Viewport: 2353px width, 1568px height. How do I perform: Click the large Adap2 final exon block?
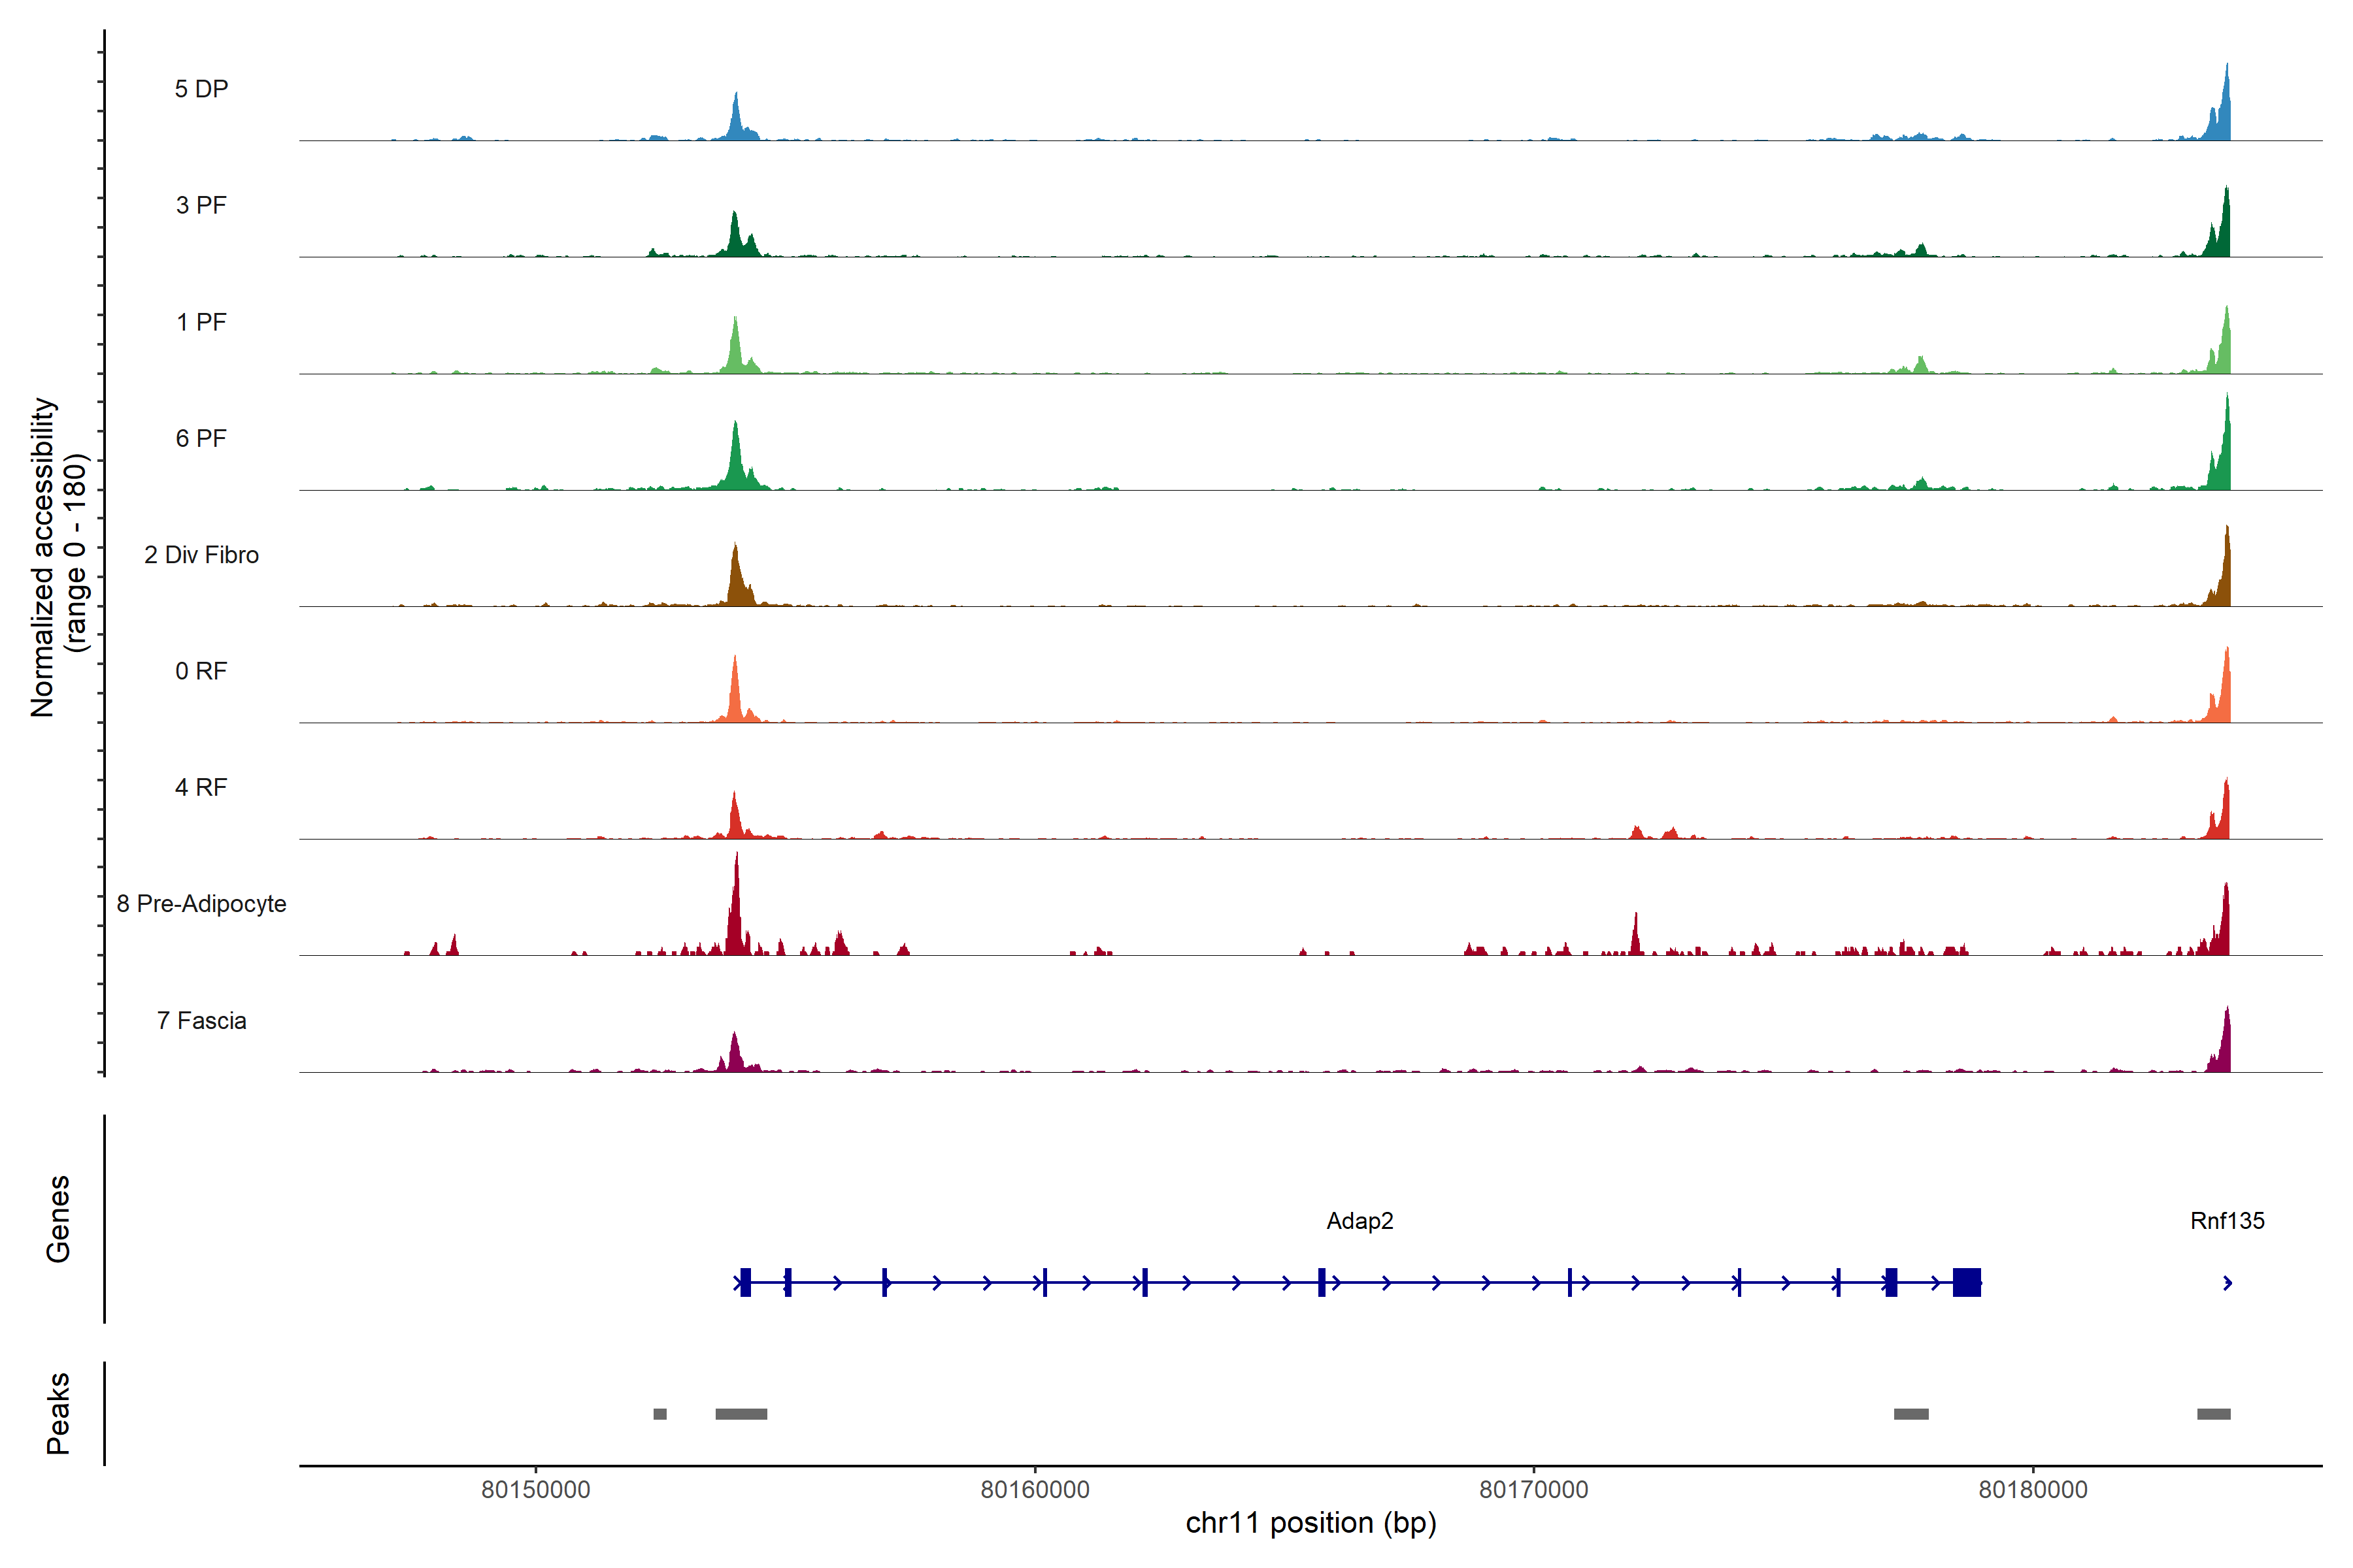click(1966, 1282)
